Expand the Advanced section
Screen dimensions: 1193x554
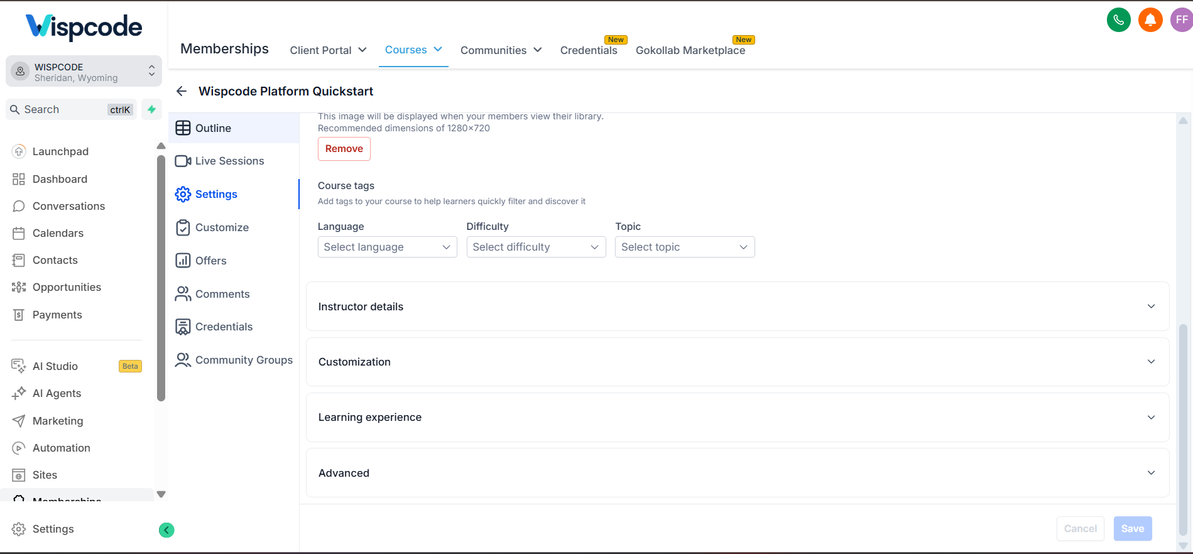point(737,473)
